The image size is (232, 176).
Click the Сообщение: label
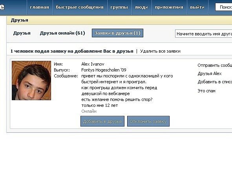[66, 76]
